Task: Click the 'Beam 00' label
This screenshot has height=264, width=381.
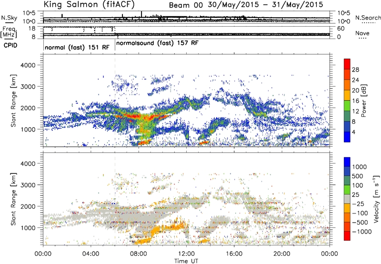Action: [186, 5]
